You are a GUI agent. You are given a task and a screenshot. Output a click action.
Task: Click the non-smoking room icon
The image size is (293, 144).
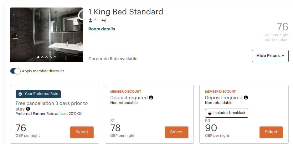104,20
